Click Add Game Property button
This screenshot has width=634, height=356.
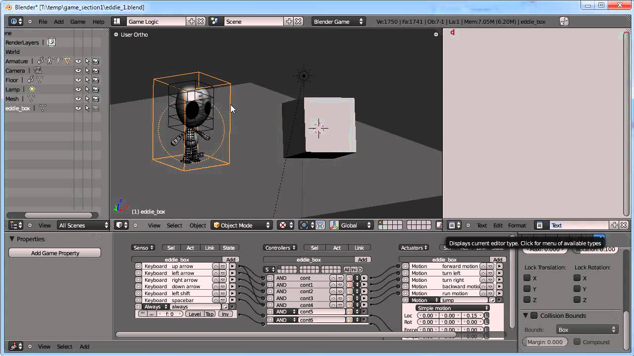pyautogui.click(x=55, y=253)
